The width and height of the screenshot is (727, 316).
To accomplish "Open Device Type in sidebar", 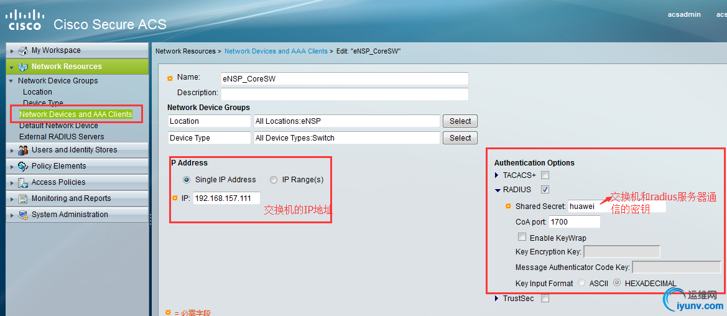I will coord(43,103).
